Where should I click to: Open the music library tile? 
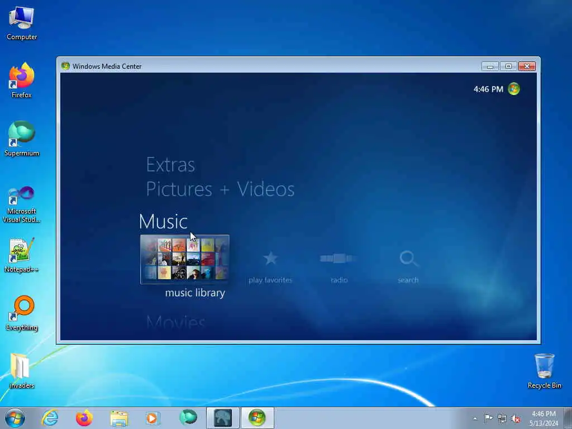184,259
